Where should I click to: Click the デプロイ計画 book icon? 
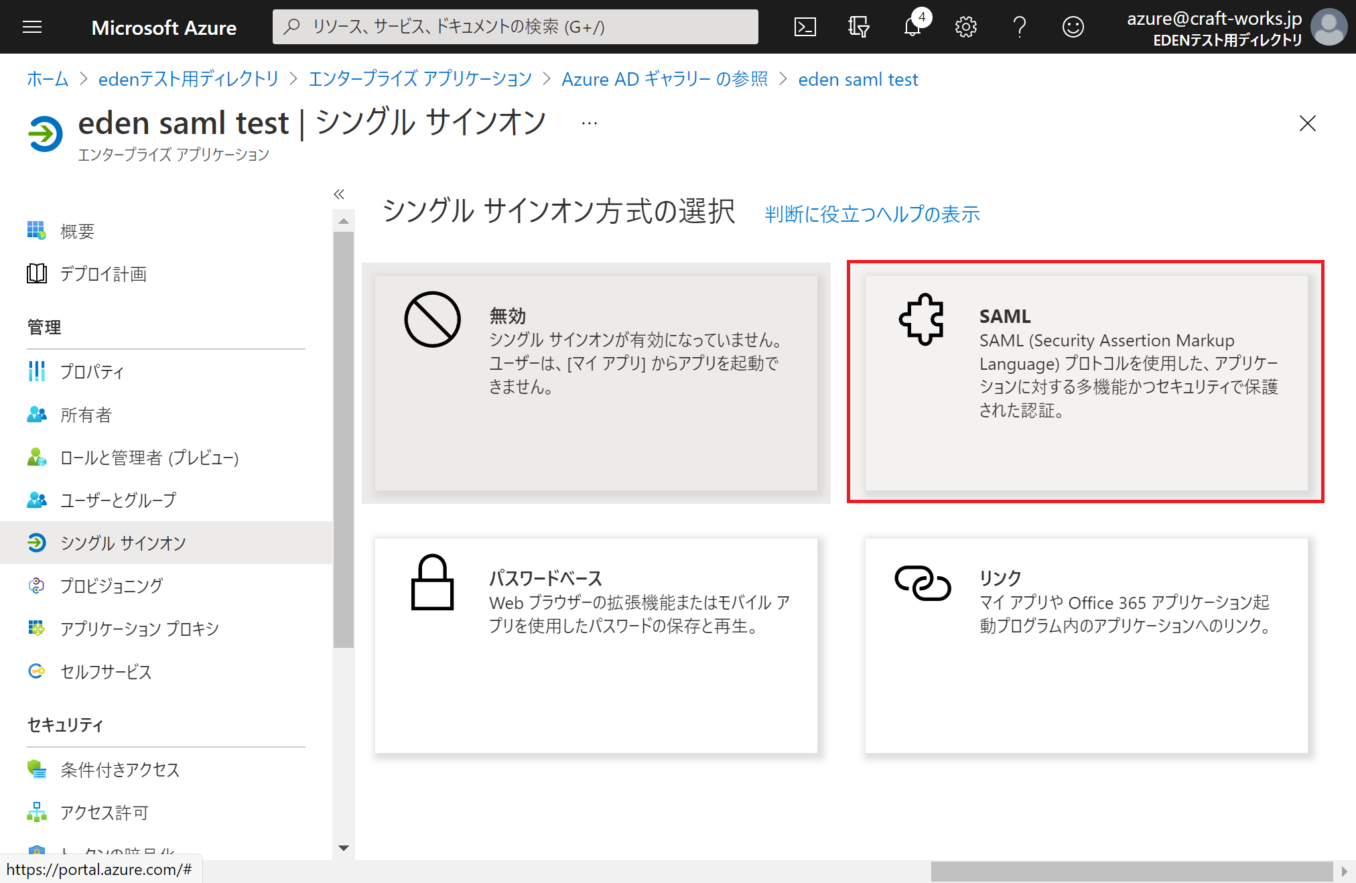(37, 273)
